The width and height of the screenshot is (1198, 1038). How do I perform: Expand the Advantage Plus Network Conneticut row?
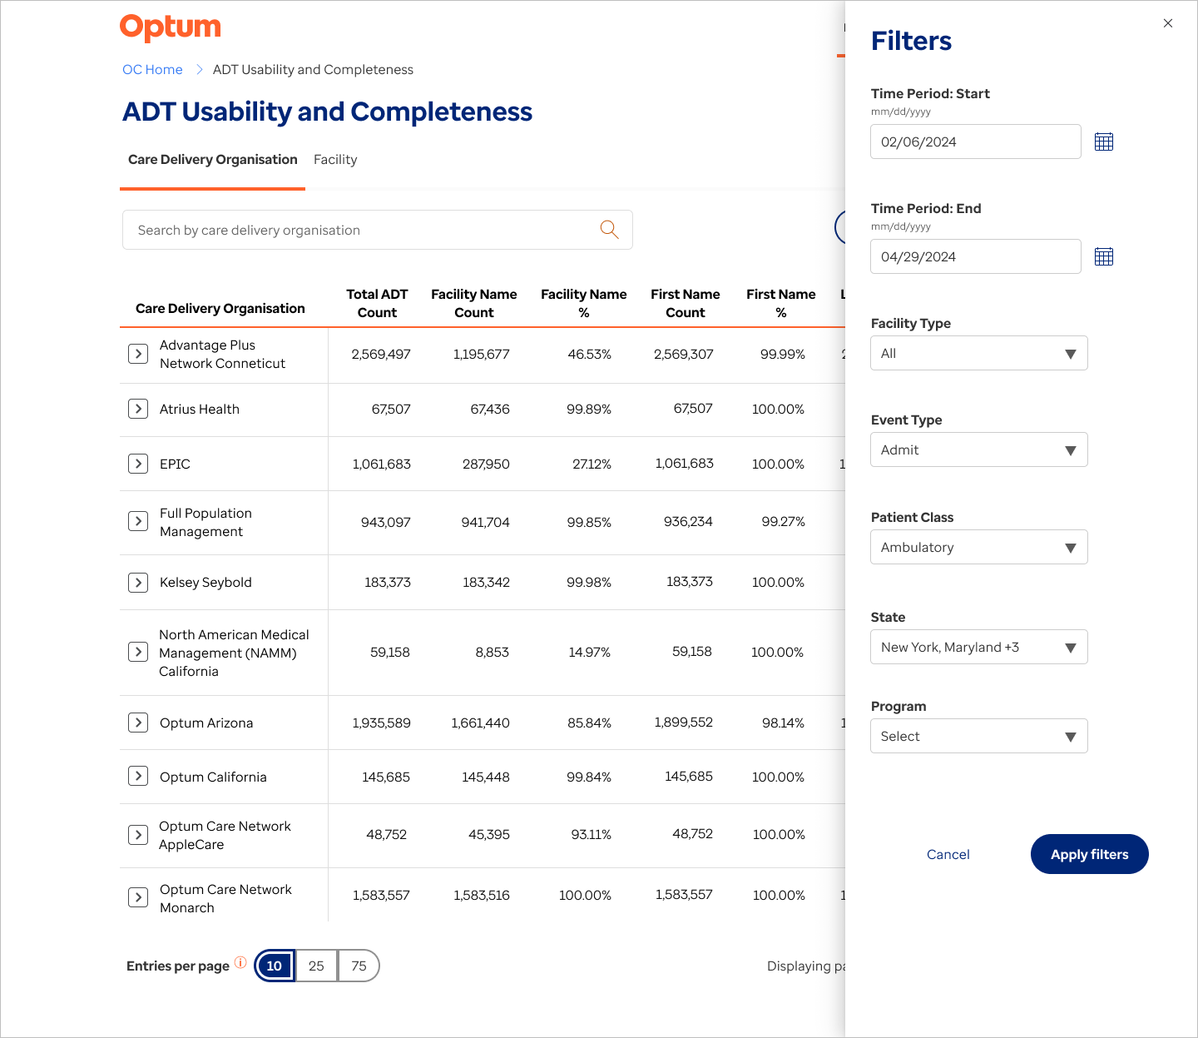138,354
